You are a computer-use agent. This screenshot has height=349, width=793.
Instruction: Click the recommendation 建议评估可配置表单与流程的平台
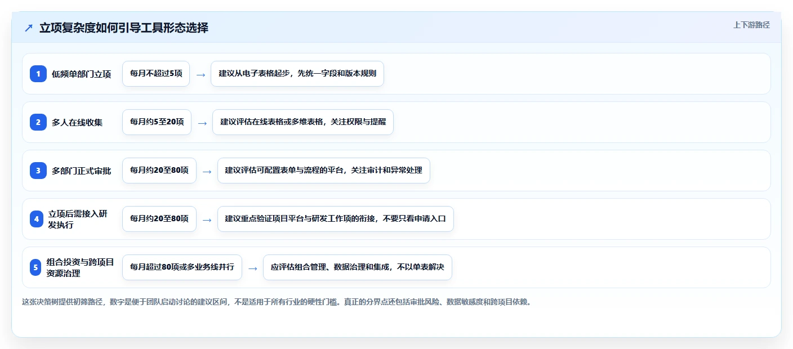(x=324, y=171)
